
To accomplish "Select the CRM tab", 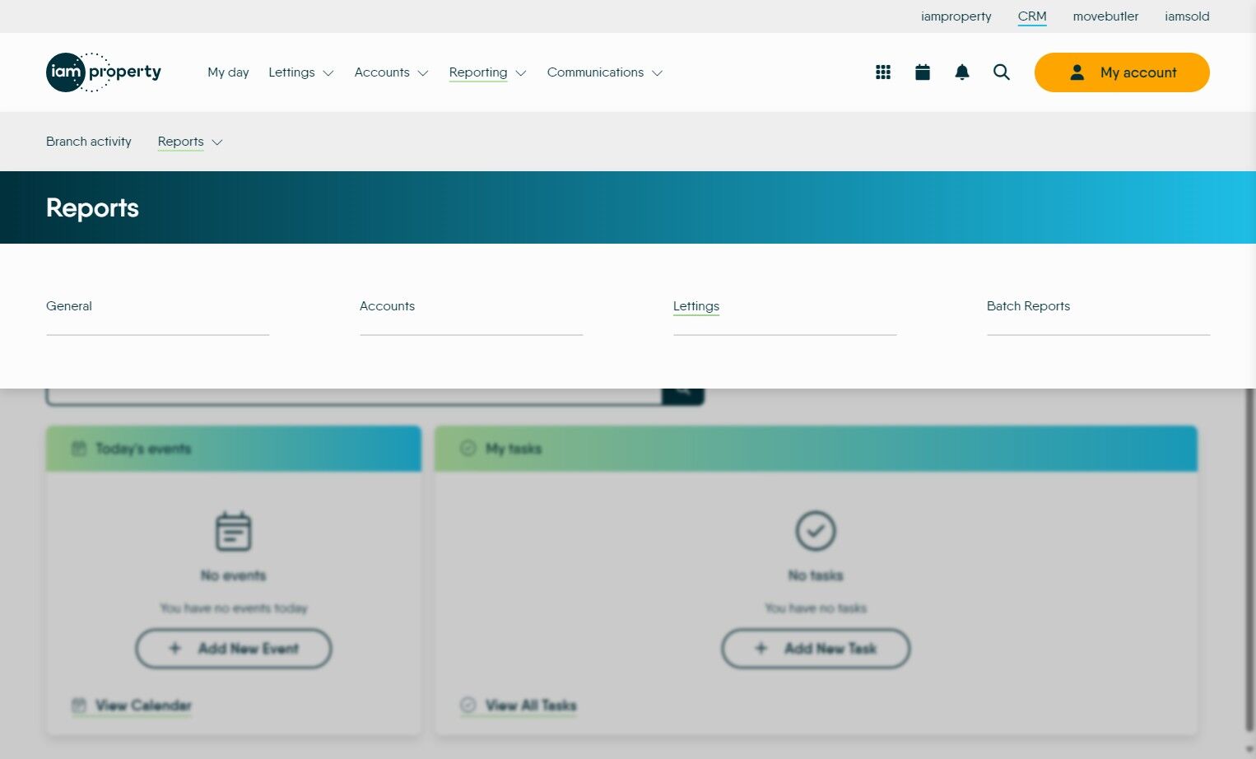I will click(x=1032, y=16).
